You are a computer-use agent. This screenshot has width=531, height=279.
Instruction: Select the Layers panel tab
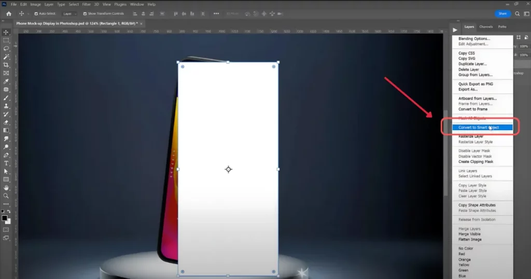tap(469, 27)
